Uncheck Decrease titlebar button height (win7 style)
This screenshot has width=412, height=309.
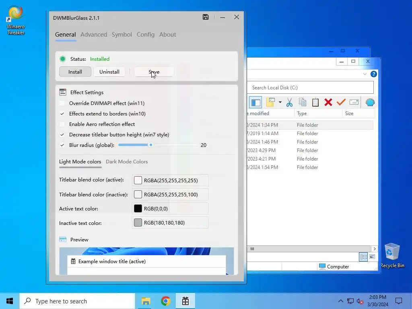[x=62, y=134]
